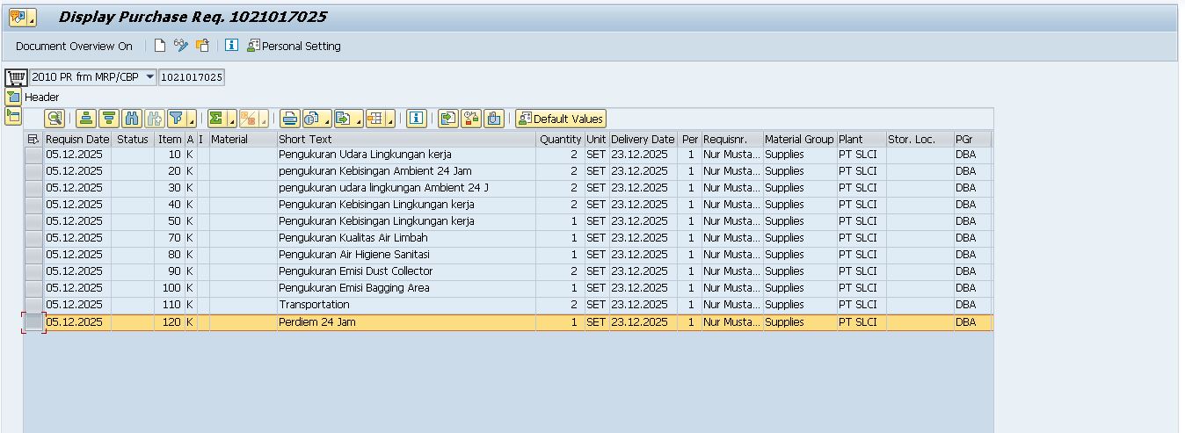
Task: Open the Set Filter dropdown arrow
Action: click(x=191, y=119)
